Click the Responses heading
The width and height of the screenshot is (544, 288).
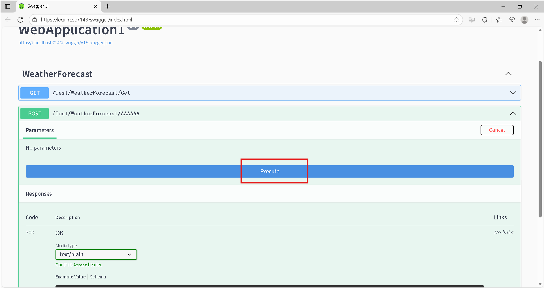39,194
